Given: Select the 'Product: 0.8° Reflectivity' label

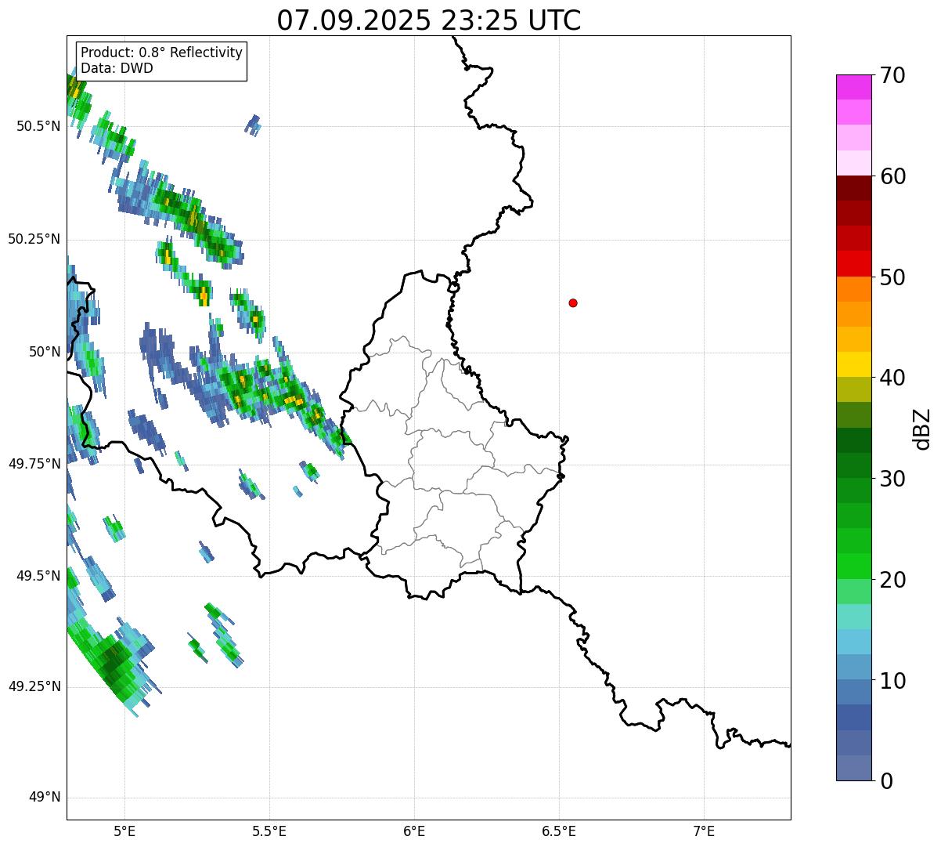Looking at the screenshot, I should (x=162, y=52).
